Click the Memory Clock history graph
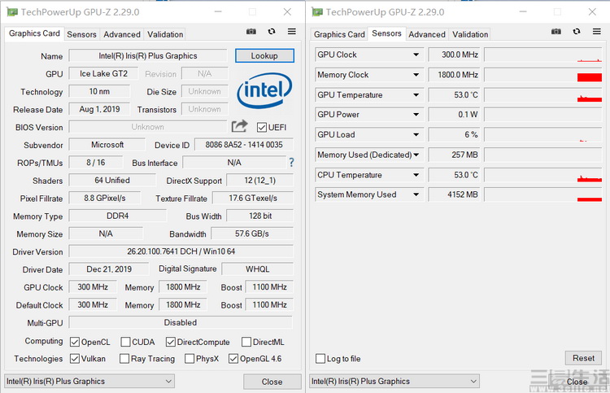The image size is (610, 393). [543, 75]
